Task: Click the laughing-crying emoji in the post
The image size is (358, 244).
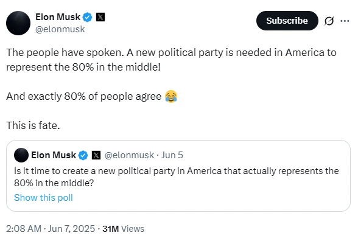Action: click(171, 96)
